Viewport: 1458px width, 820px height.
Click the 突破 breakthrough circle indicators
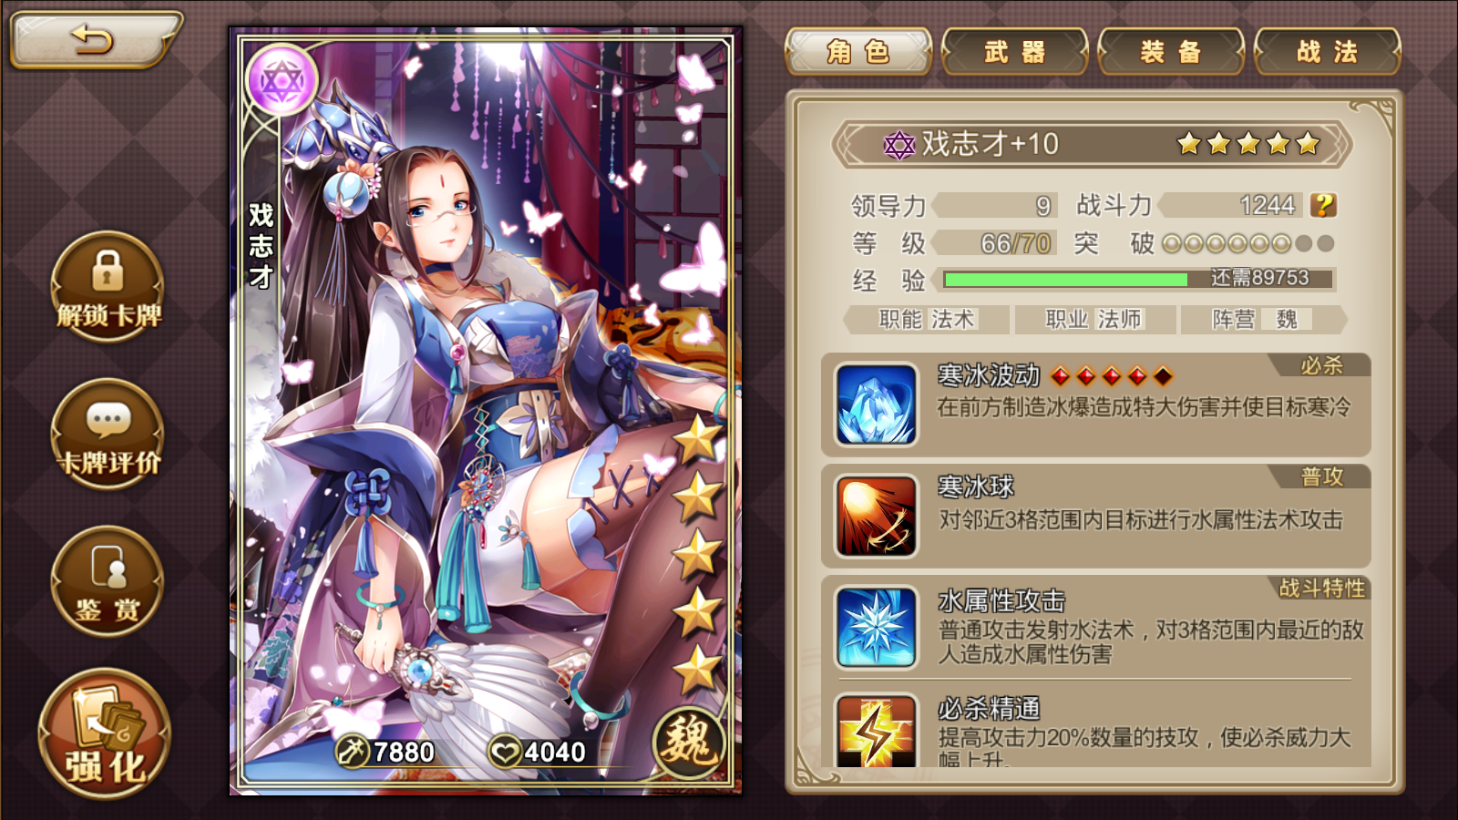(x=1248, y=243)
